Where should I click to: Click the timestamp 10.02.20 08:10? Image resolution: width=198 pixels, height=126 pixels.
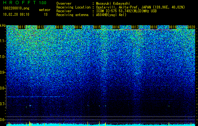click(x=16, y=14)
